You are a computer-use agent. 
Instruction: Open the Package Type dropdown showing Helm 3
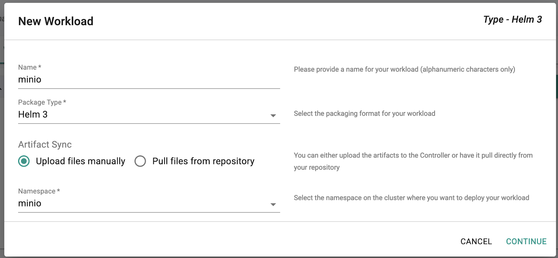[143, 115]
